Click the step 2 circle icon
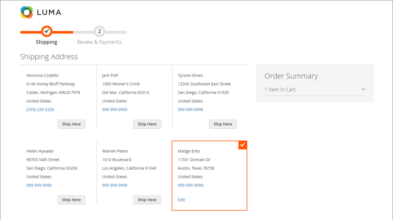The image size is (393, 220). pyautogui.click(x=100, y=31)
